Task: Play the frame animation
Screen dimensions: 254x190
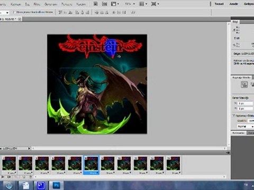Action: (x=3, y=177)
